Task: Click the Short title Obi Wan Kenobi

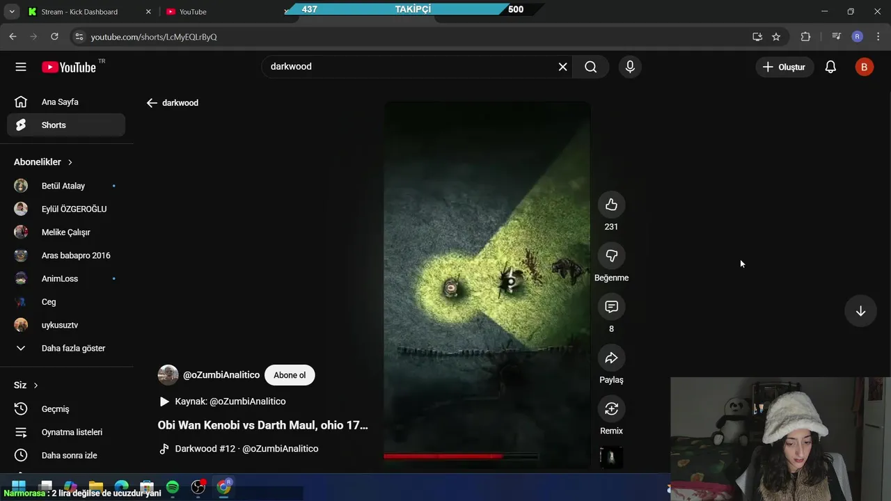Action: point(262,425)
